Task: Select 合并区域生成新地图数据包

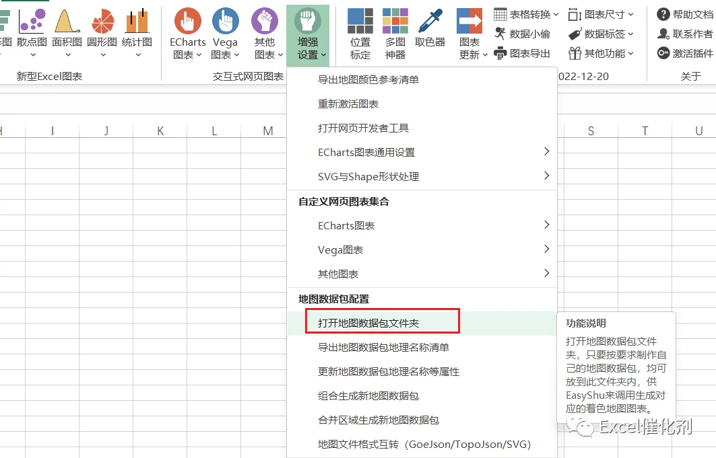Action: pos(422,420)
